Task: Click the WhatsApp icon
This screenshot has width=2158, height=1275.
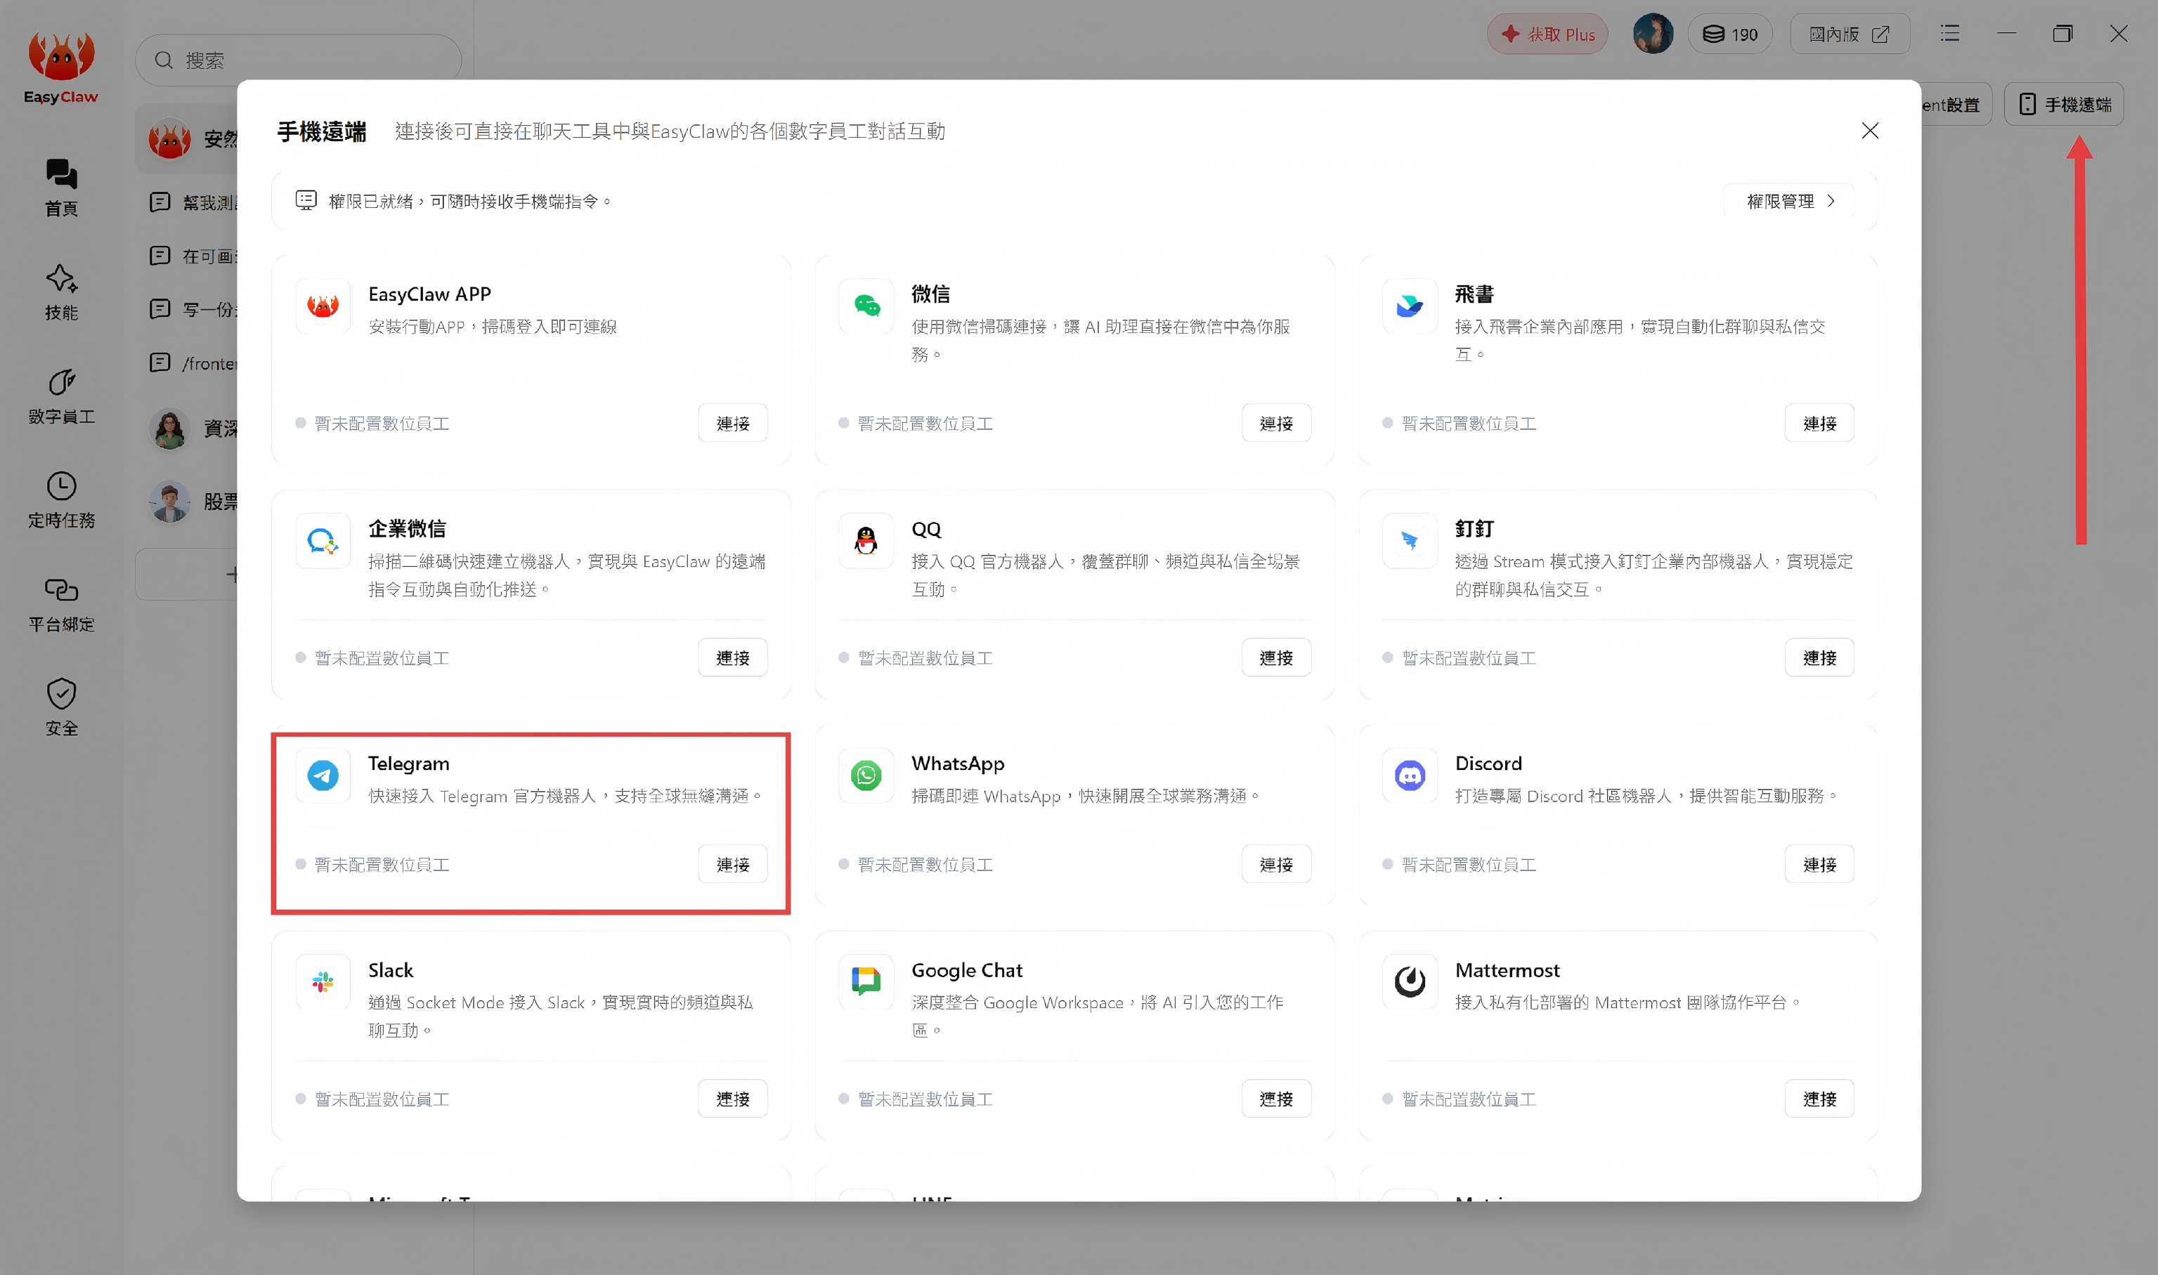Action: [866, 775]
